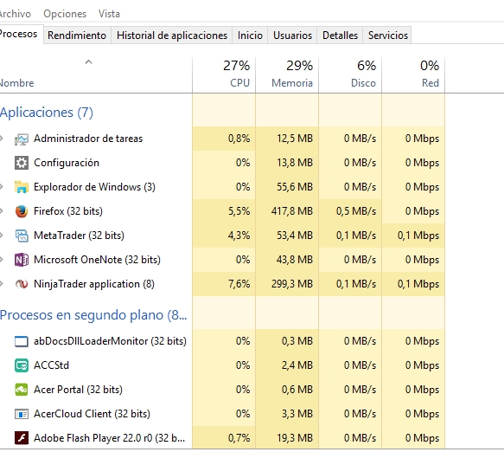Click Firefox disk value 0,5 MB/s

point(356,211)
